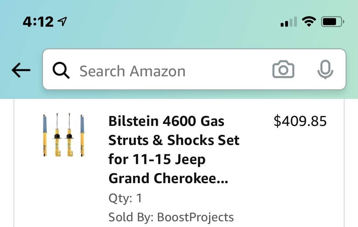Tap the back arrow beside the search bar

point(21,70)
